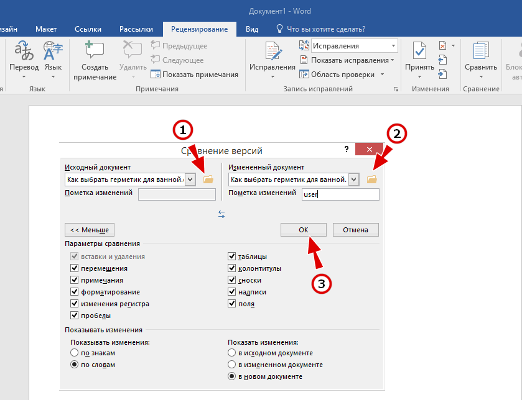Toggle the таблицы checkbox
The height and width of the screenshot is (400, 522).
point(231,256)
